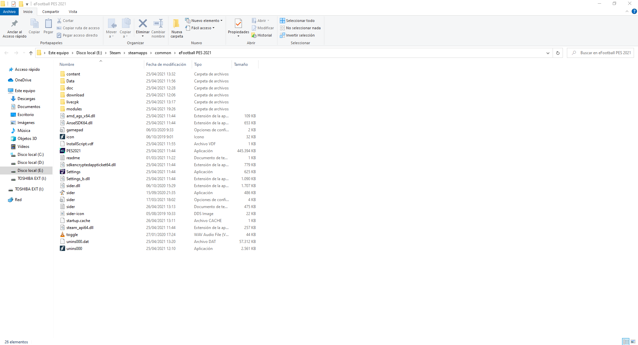Select the gamepad configuration file
The height and width of the screenshot is (345, 638).
74,130
